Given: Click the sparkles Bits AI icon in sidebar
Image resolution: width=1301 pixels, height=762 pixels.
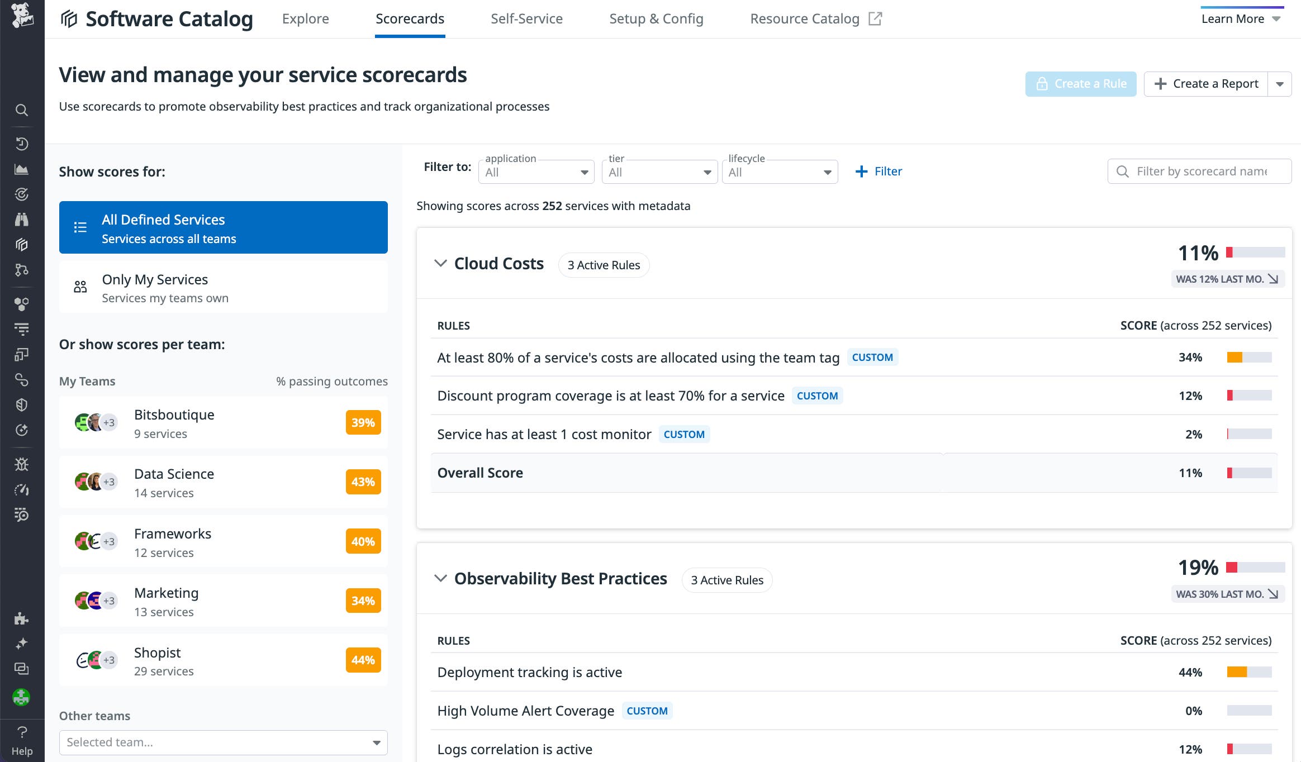Looking at the screenshot, I should pos(22,643).
